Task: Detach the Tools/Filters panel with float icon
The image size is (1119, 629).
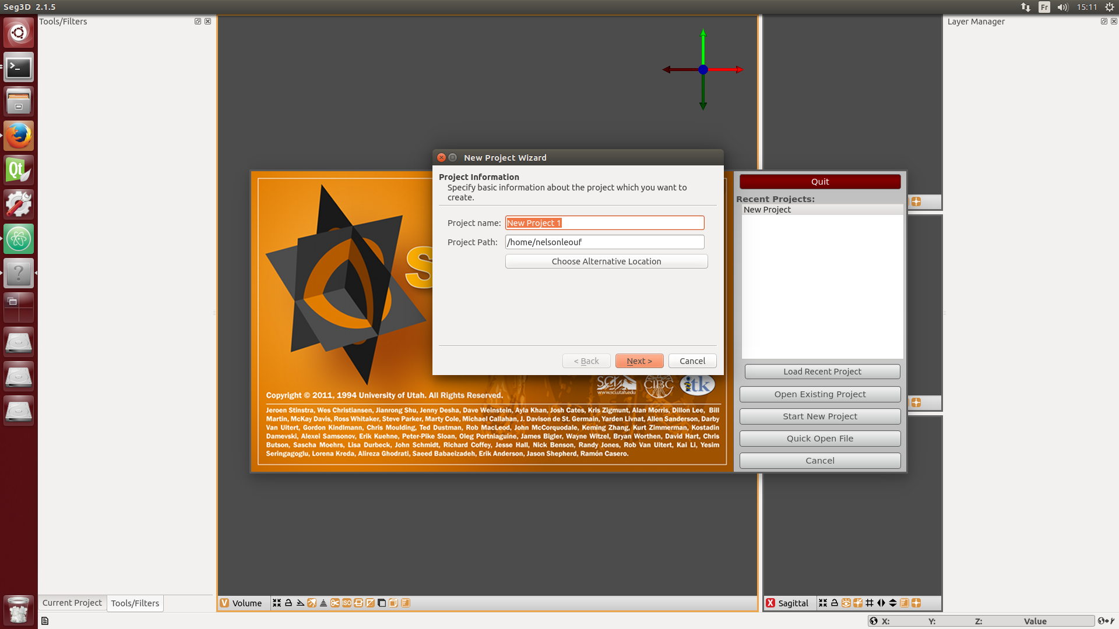Action: tap(198, 21)
